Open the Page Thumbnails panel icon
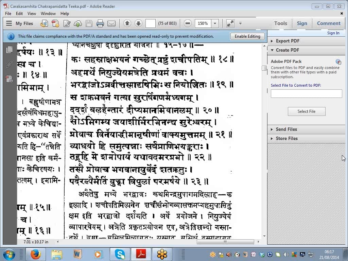Screen dimensions: 348x261 (x=10, y=50)
